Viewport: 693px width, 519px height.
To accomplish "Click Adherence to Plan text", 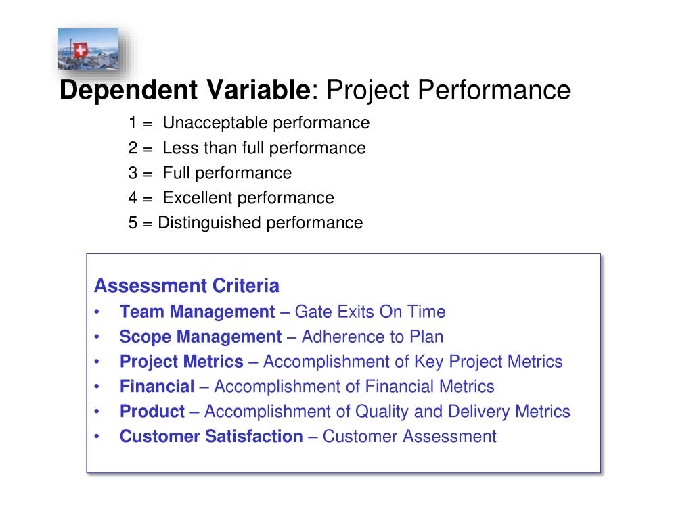I will tap(373, 337).
